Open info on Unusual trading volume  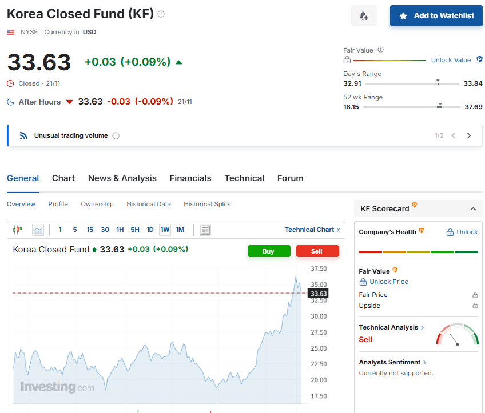[x=116, y=135]
